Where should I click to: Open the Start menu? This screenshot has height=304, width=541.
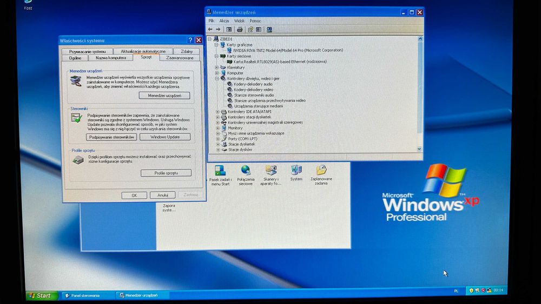point(41,295)
